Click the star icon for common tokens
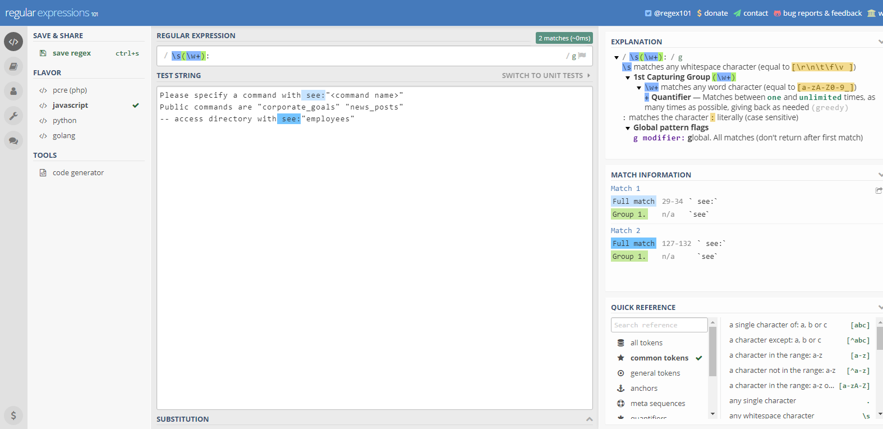 click(620, 358)
